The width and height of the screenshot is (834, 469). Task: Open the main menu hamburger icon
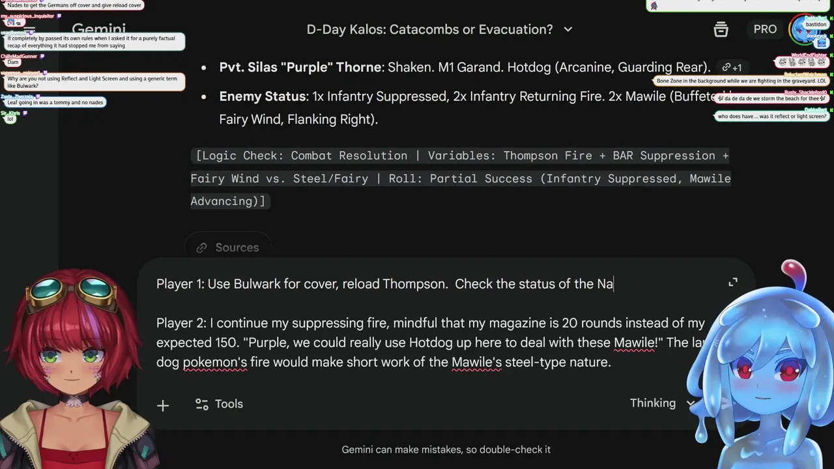click(x=30, y=30)
